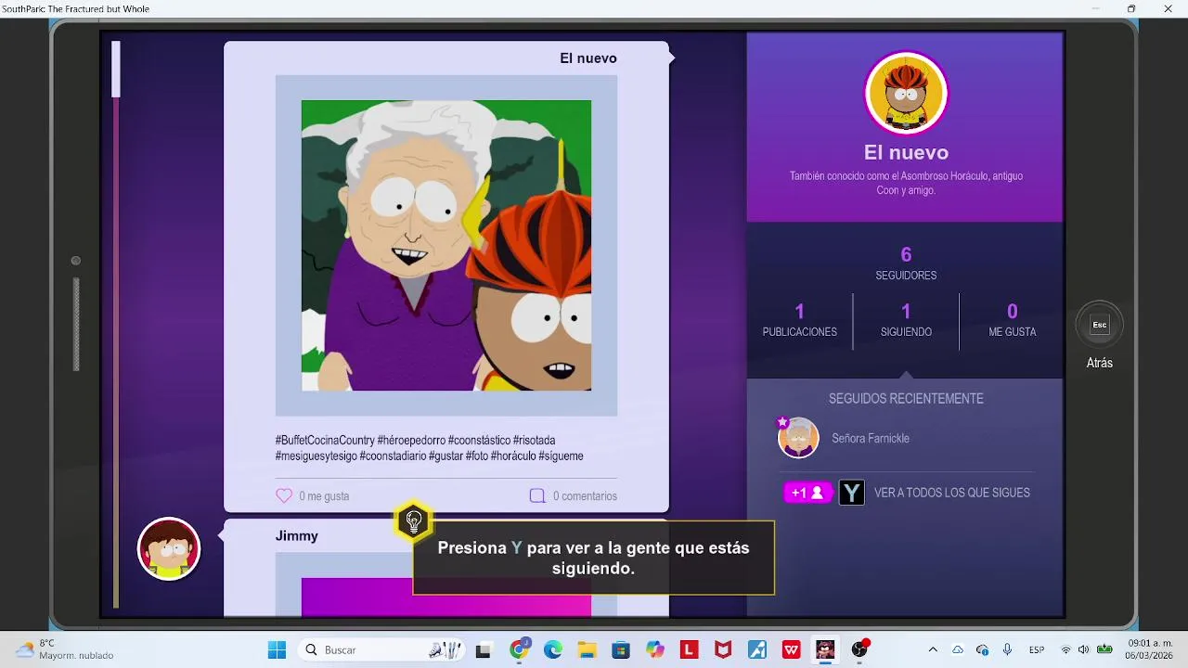Open the red L app in the taskbar
Image resolution: width=1188 pixels, height=668 pixels.
[689, 650]
